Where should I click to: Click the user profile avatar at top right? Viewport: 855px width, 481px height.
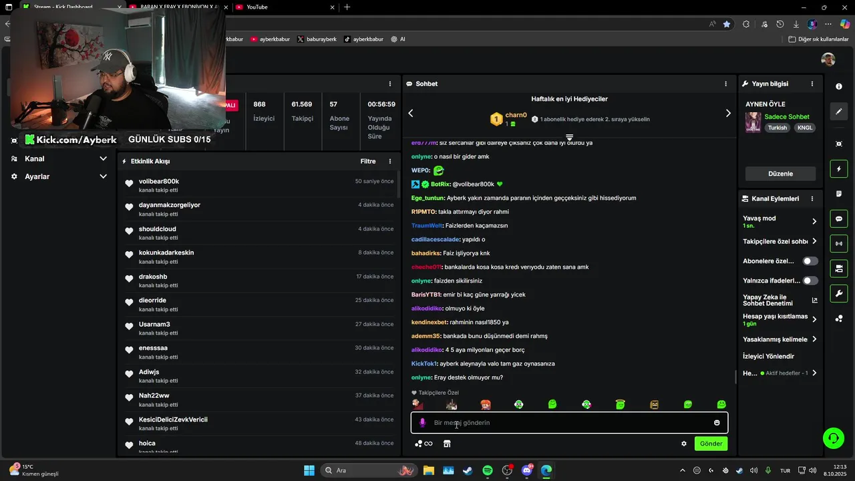828,59
